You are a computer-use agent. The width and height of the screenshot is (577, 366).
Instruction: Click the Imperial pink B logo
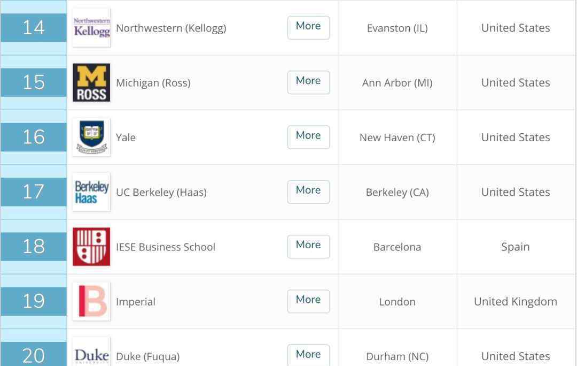[x=91, y=301]
